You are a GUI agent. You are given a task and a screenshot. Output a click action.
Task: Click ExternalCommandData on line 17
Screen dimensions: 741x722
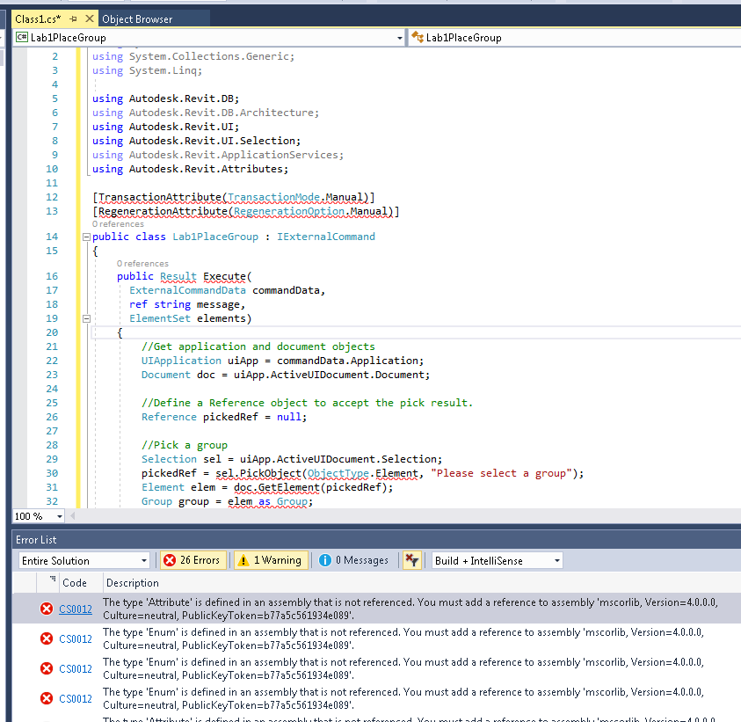[x=187, y=290]
